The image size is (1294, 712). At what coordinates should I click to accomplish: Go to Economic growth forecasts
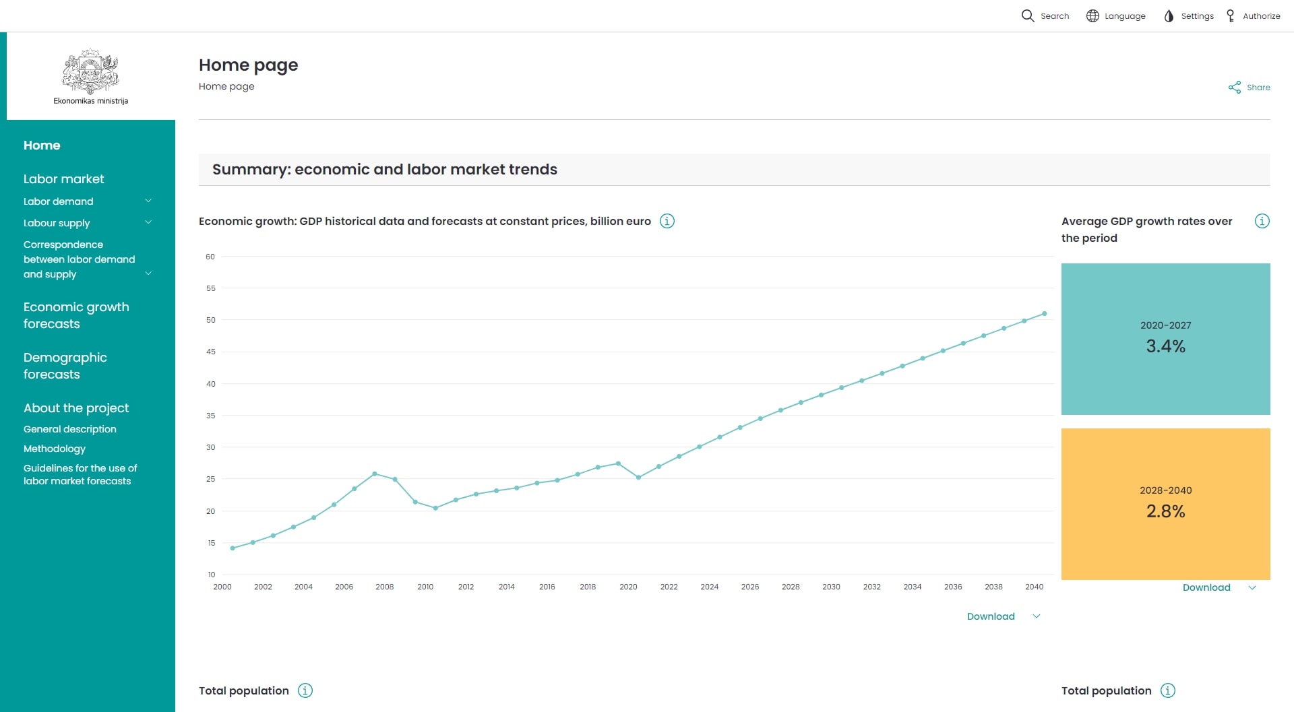(x=76, y=315)
